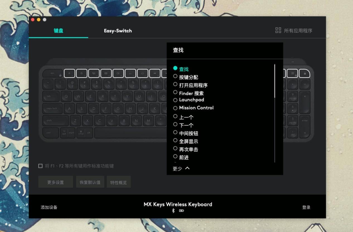The height and width of the screenshot is (232, 353).
Task: Select the F7 backlight-up key on the keyboard image
Action: coord(143,74)
